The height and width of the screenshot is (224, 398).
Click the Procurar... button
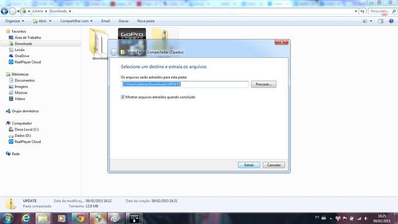(263, 84)
